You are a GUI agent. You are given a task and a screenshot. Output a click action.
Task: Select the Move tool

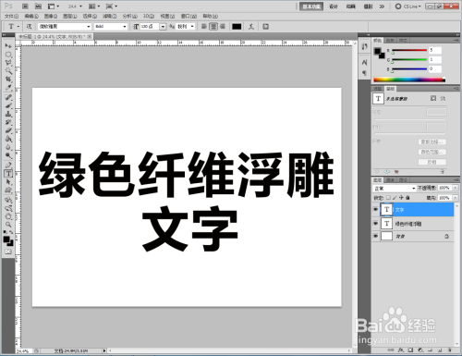point(8,46)
